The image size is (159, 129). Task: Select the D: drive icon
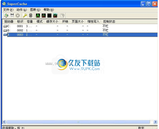click(5, 30)
